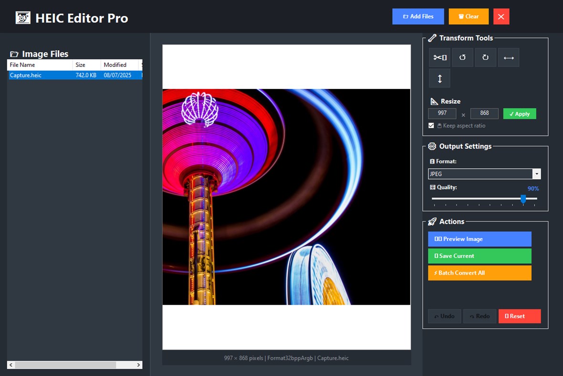Image resolution: width=563 pixels, height=376 pixels.
Task: Click Batch Convert All
Action: click(480, 273)
